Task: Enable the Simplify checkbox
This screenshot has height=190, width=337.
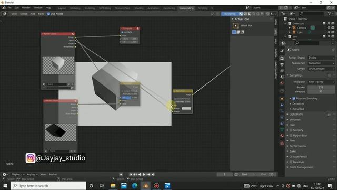Action: (291, 130)
